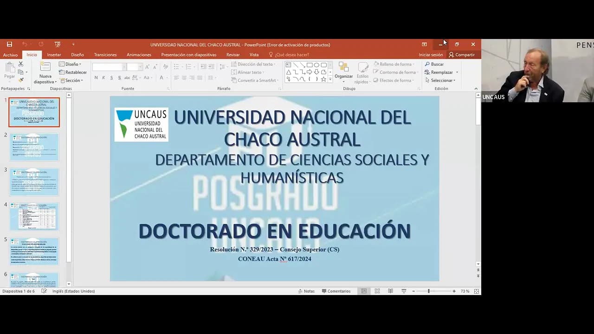Open ribbon display options icon
Image resolution: width=594 pixels, height=334 pixels.
[x=424, y=45]
